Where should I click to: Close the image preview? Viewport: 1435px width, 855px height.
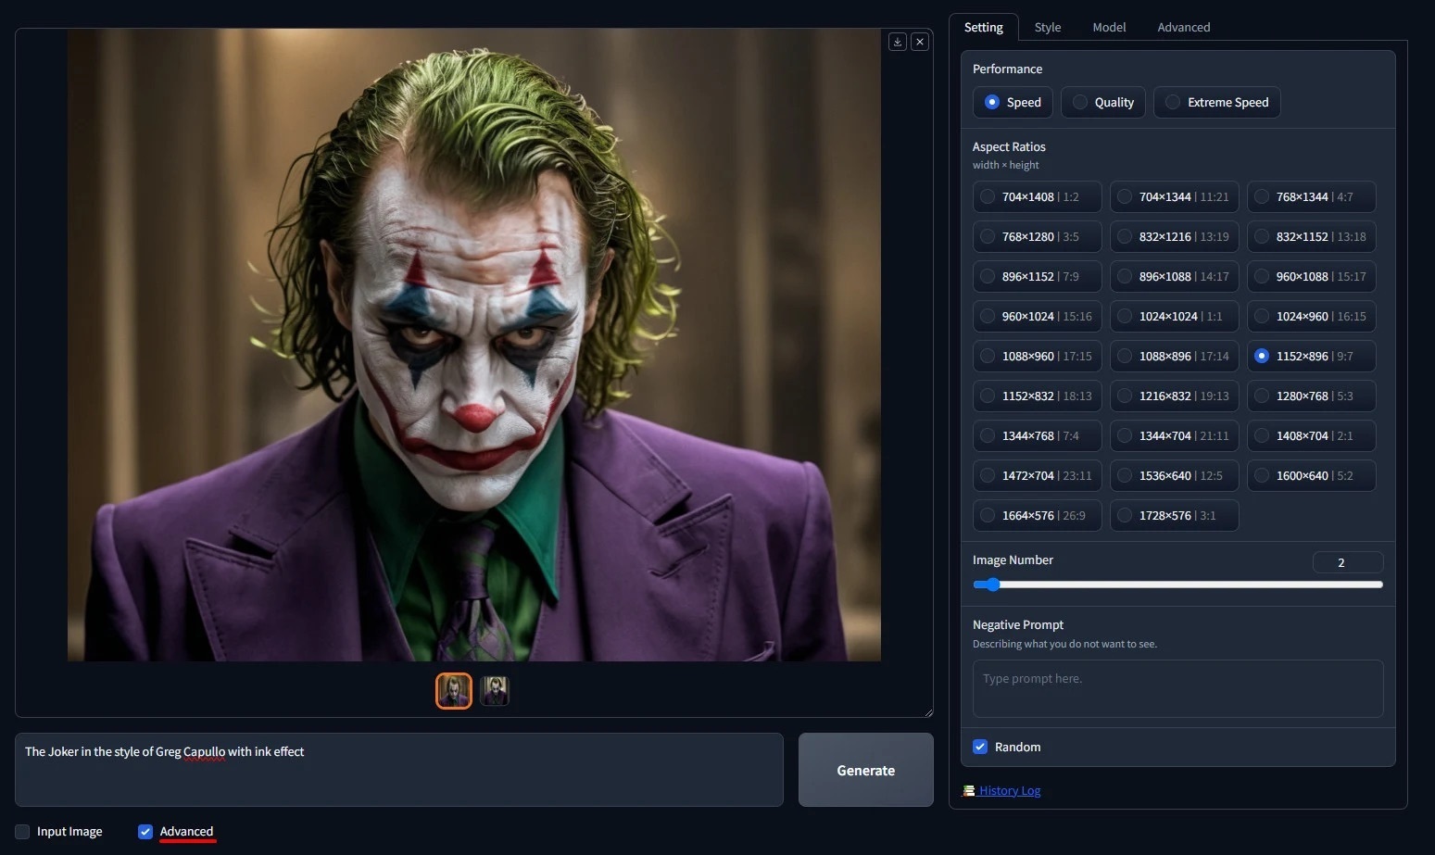[x=920, y=42]
